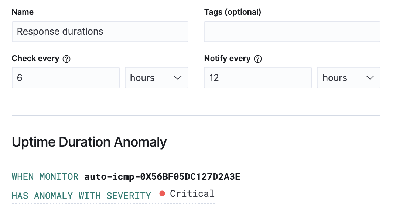Click the monitor ID auto-icmp-0X56BF05DC127D2A3E
The height and width of the screenshot is (210, 396).
tap(162, 177)
